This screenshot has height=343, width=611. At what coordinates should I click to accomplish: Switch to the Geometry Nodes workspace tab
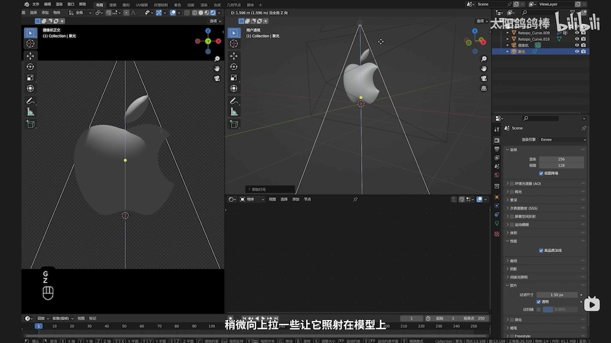(x=234, y=5)
